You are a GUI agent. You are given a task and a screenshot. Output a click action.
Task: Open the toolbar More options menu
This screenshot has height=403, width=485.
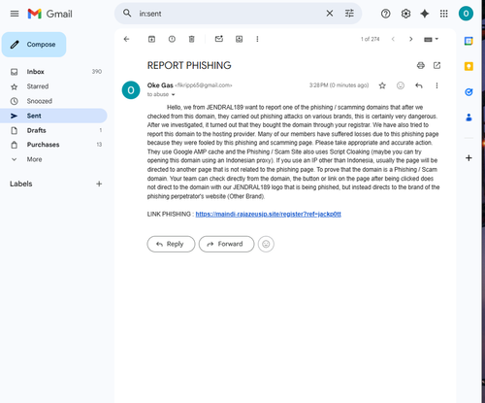pyautogui.click(x=257, y=39)
